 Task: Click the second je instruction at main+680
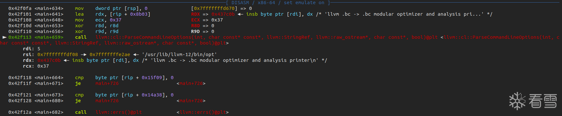[x=78, y=101]
